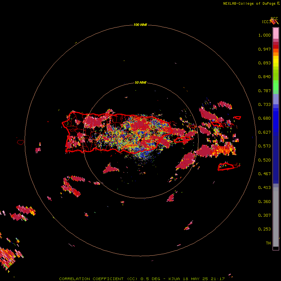Click the 0.520 scale value
281x281 pixels.
(264, 160)
